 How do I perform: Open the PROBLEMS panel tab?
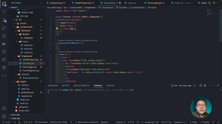tap(53, 85)
